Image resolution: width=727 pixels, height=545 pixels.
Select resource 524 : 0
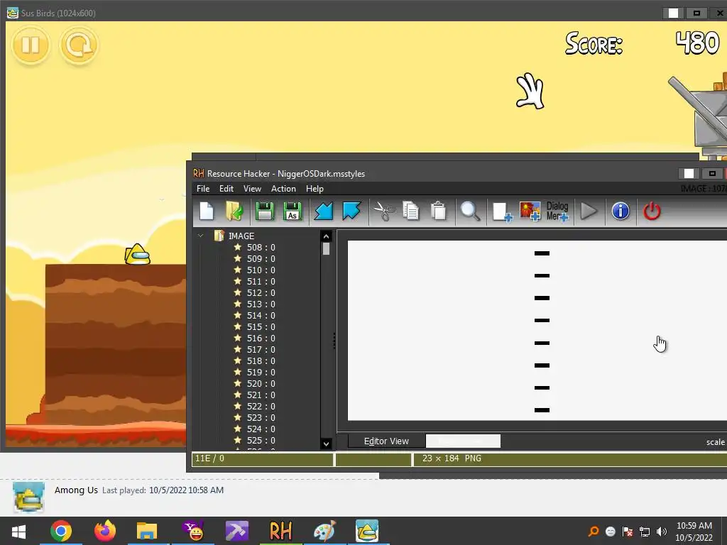[261, 429]
